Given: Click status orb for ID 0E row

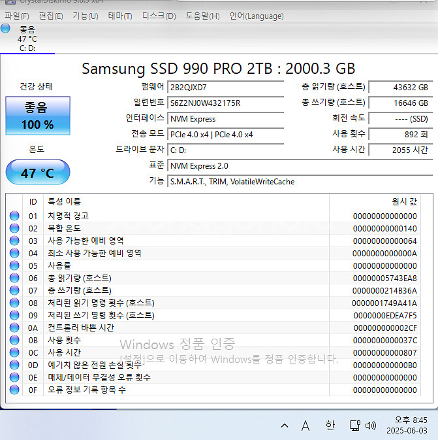Looking at the screenshot, I should (x=14, y=377).
